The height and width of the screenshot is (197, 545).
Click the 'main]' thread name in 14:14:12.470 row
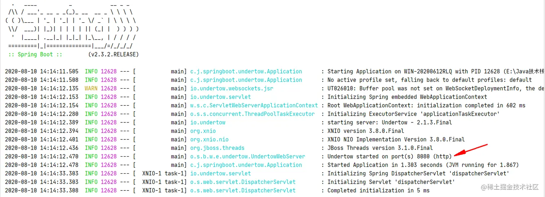pyautogui.click(x=179, y=156)
